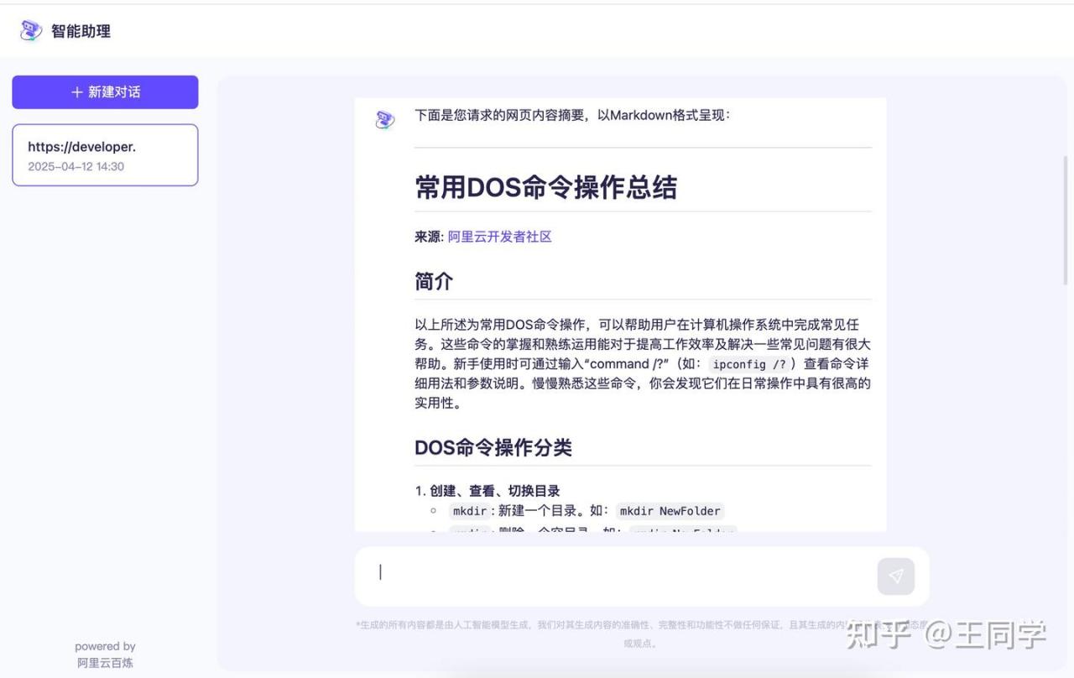Click the assistant avatar beside the reply
Image resolution: width=1074 pixels, height=678 pixels.
tap(385, 120)
